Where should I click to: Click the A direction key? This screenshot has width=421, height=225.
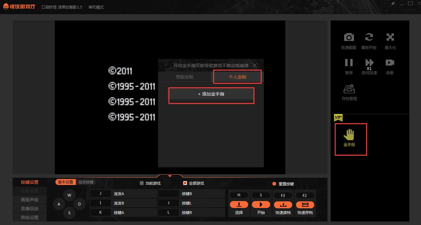tap(59, 204)
